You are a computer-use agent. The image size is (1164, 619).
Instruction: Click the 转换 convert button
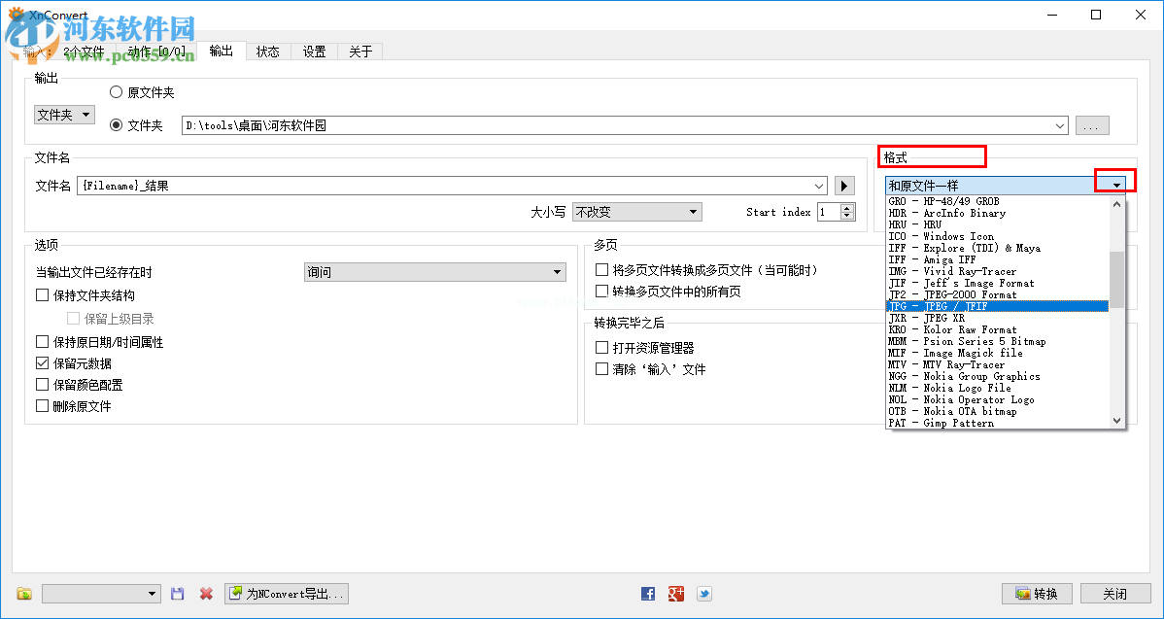(1036, 593)
